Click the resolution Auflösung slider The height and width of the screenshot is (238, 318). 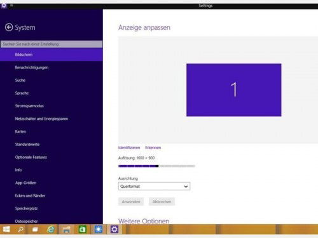(156, 166)
